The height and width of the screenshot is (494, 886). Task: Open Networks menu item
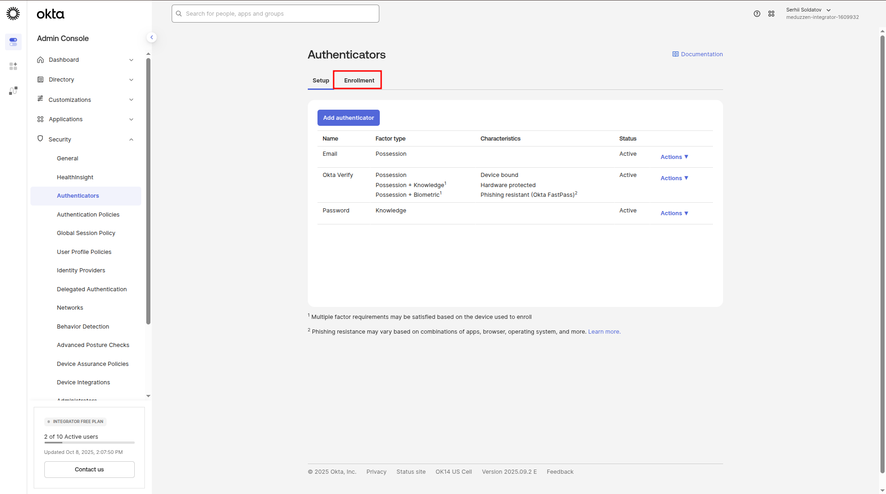click(70, 308)
